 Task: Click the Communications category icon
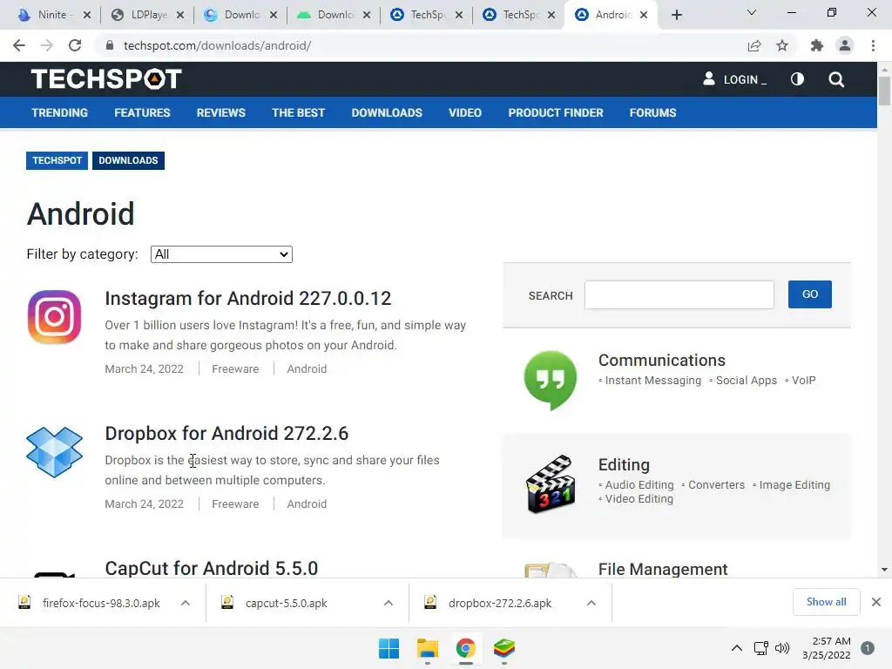(551, 380)
